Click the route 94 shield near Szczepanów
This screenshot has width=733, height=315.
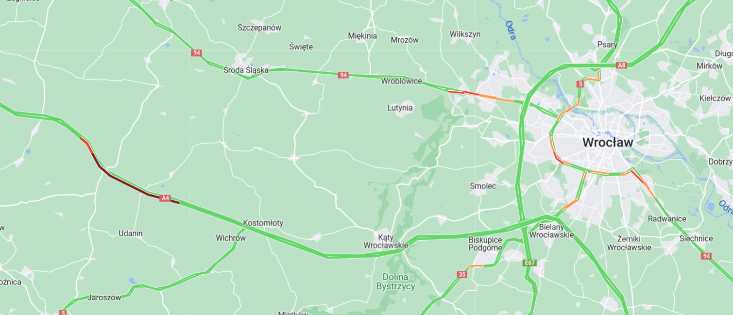[196, 52]
